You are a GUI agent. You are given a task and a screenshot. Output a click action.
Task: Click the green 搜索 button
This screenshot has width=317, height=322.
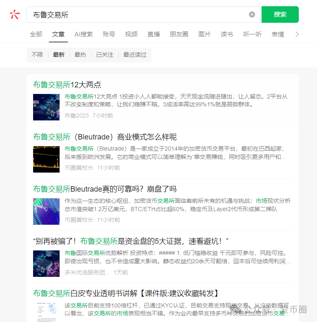(280, 14)
